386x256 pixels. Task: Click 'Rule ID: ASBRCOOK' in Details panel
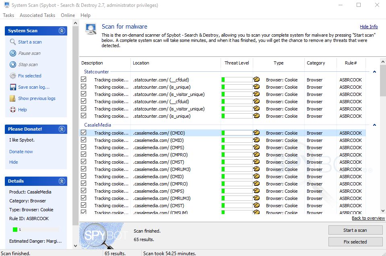point(29,219)
